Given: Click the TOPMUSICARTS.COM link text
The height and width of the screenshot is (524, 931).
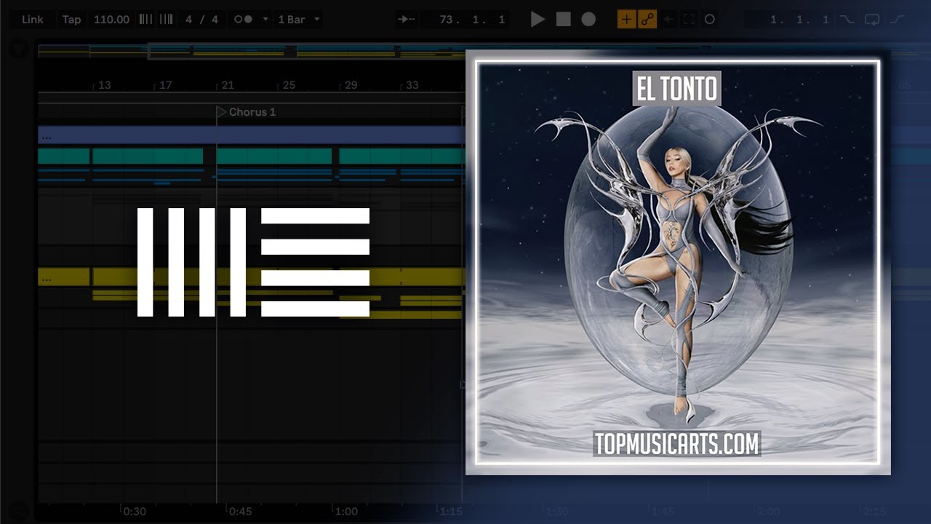Looking at the screenshot, I should pyautogui.click(x=676, y=443).
